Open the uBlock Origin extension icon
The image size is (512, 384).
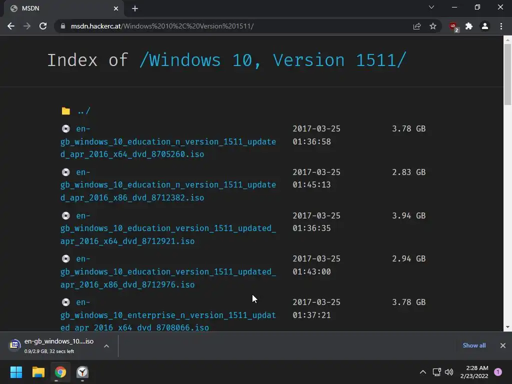click(454, 27)
